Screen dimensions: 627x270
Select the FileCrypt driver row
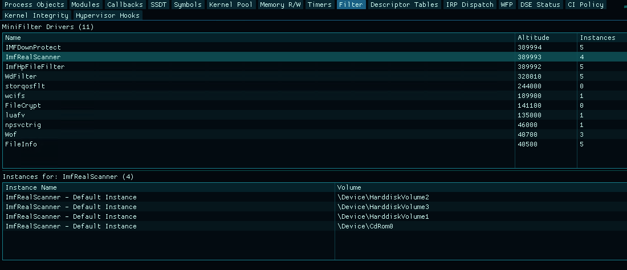tap(315, 105)
